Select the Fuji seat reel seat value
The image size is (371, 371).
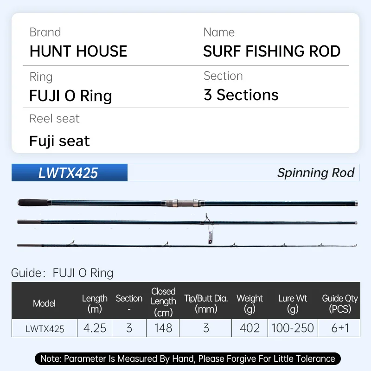[59, 141]
